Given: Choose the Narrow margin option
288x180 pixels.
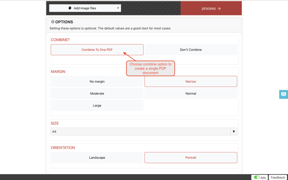Looking at the screenshot, I should (191, 81).
